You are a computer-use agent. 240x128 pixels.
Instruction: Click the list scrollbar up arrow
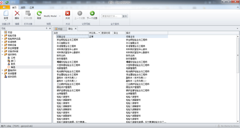(x=238, y=37)
